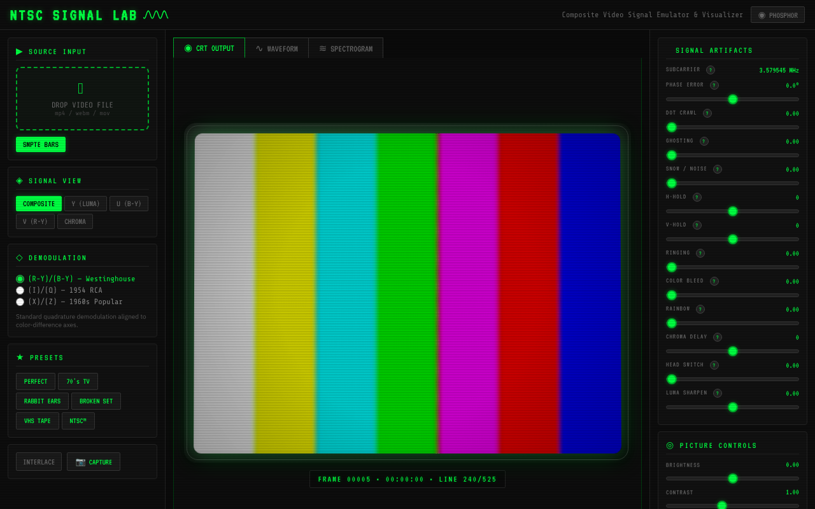815x509 pixels.
Task: Click the camera icon on the Capture button
Action: [x=80, y=461]
